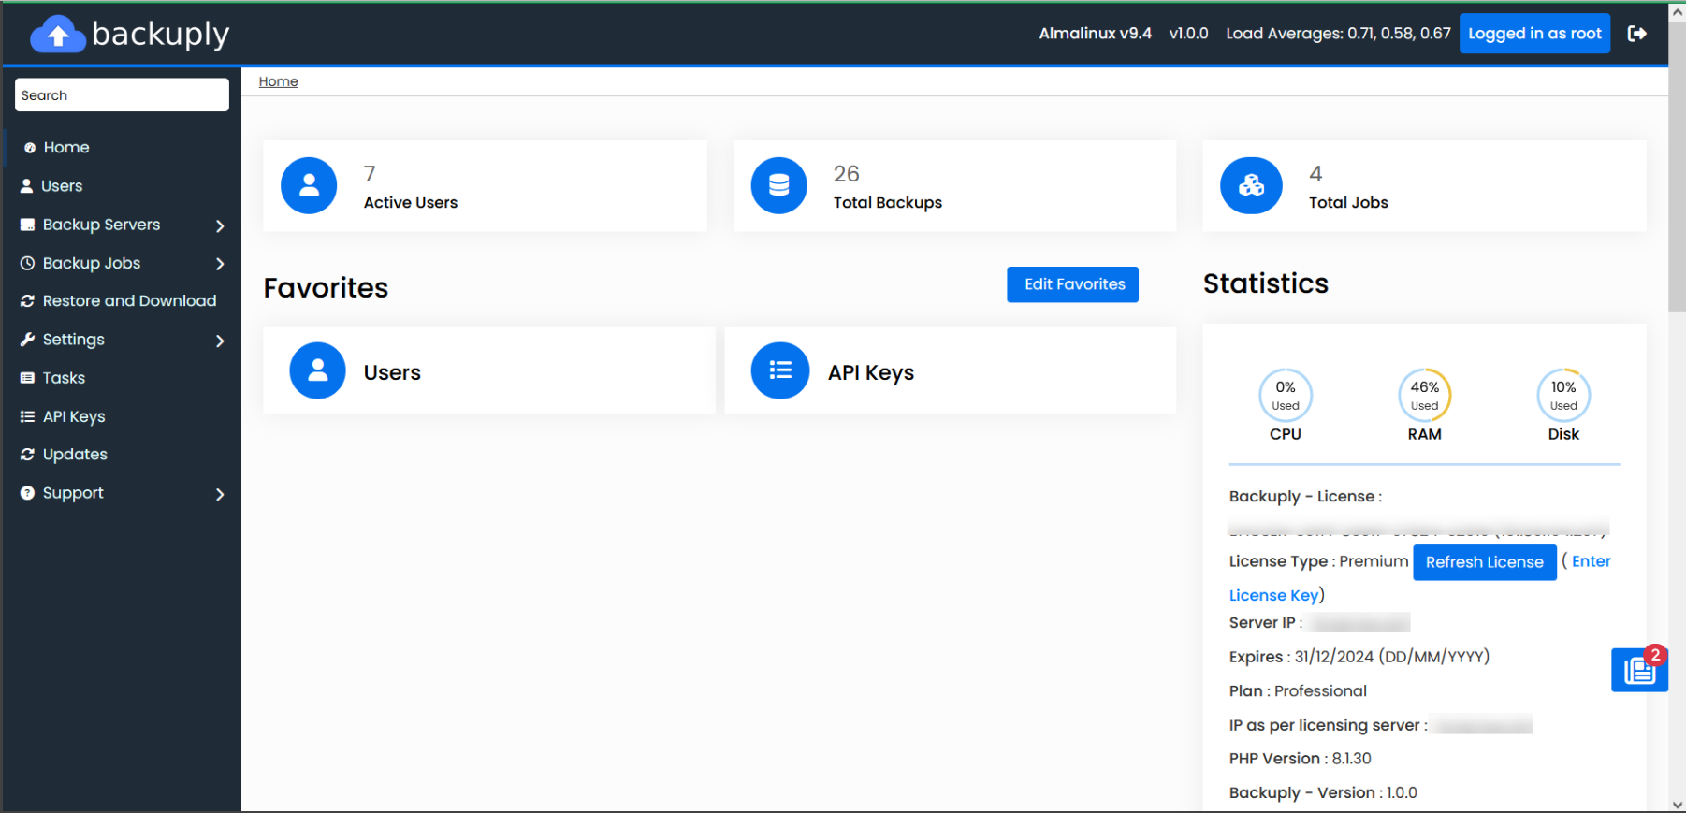Image resolution: width=1686 pixels, height=813 pixels.
Task: Click 'PHP Version : 8.1.30' text
Action: pyautogui.click(x=1300, y=759)
